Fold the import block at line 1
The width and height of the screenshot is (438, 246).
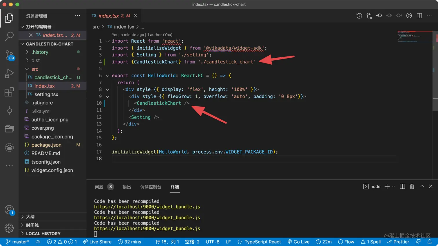click(x=107, y=41)
